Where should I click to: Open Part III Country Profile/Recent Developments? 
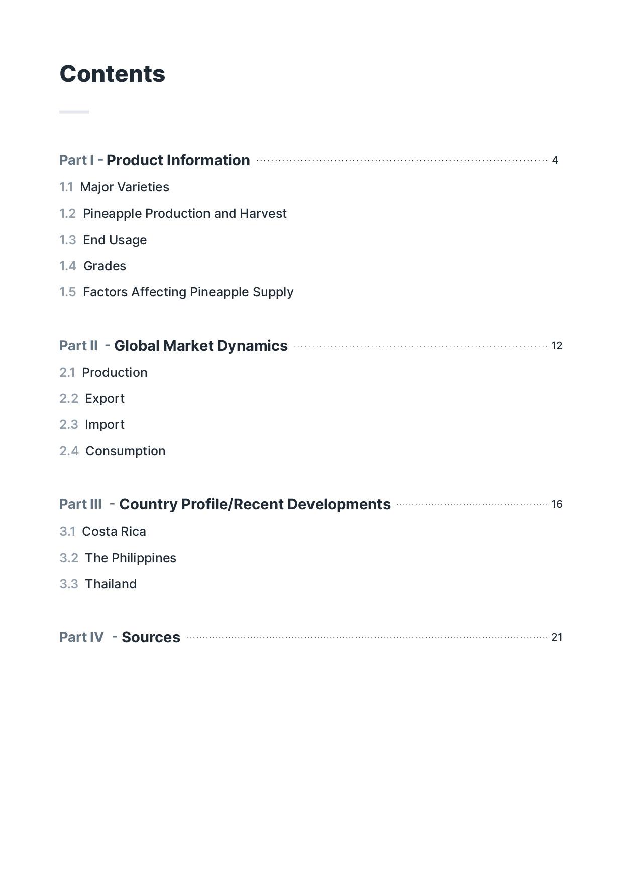[x=254, y=504]
